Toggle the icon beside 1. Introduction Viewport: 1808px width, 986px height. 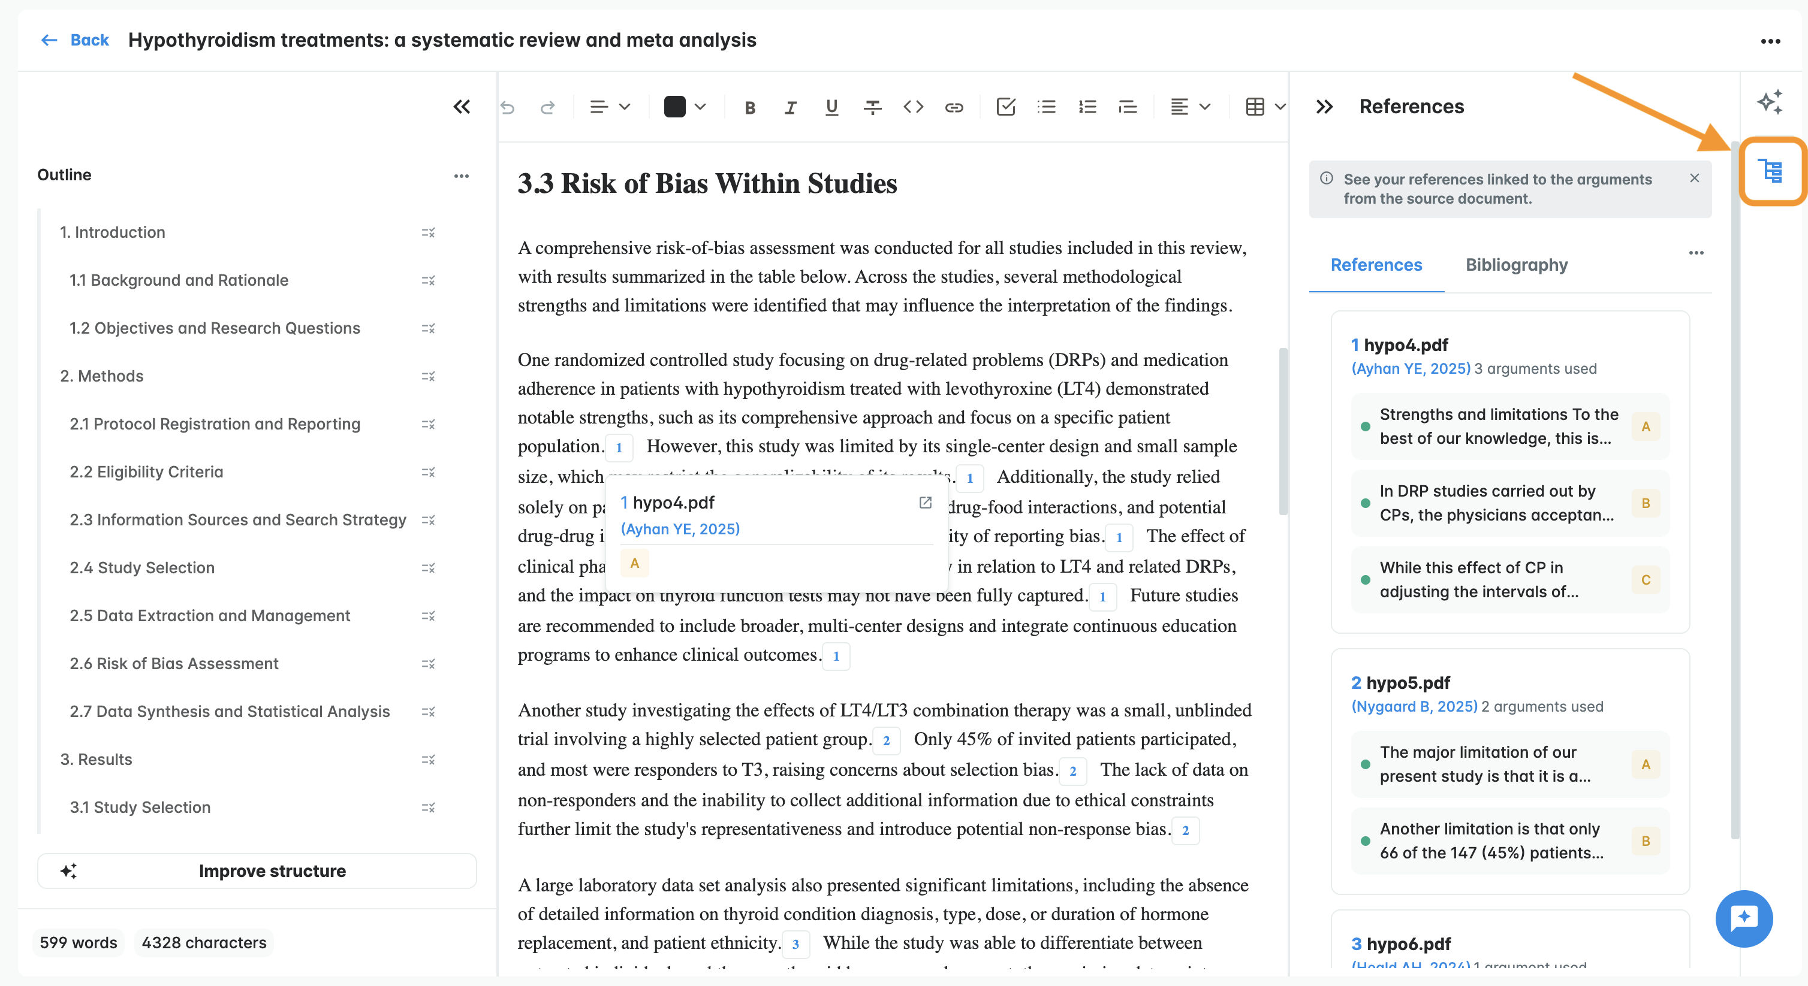tap(428, 232)
